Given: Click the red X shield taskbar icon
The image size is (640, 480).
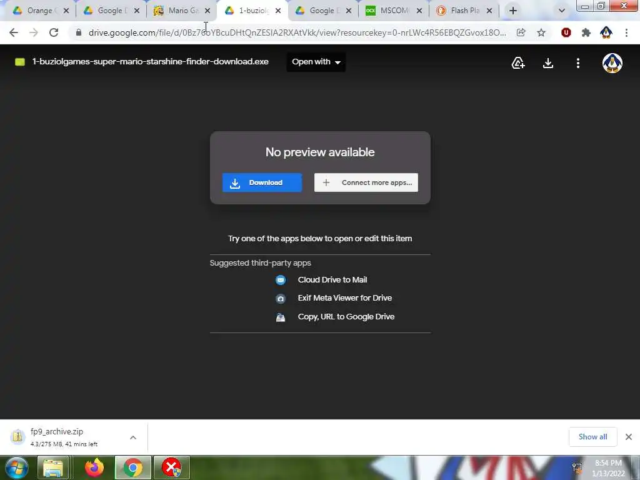Looking at the screenshot, I should coord(171,467).
